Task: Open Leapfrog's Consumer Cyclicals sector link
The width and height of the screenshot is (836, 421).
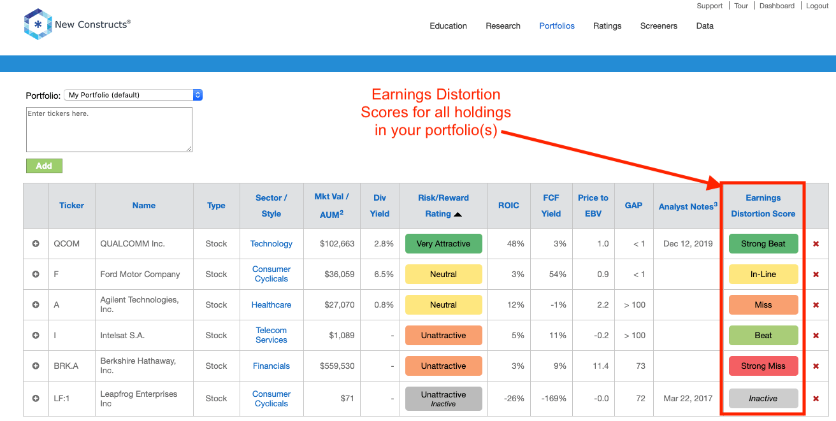Action: coord(271,399)
